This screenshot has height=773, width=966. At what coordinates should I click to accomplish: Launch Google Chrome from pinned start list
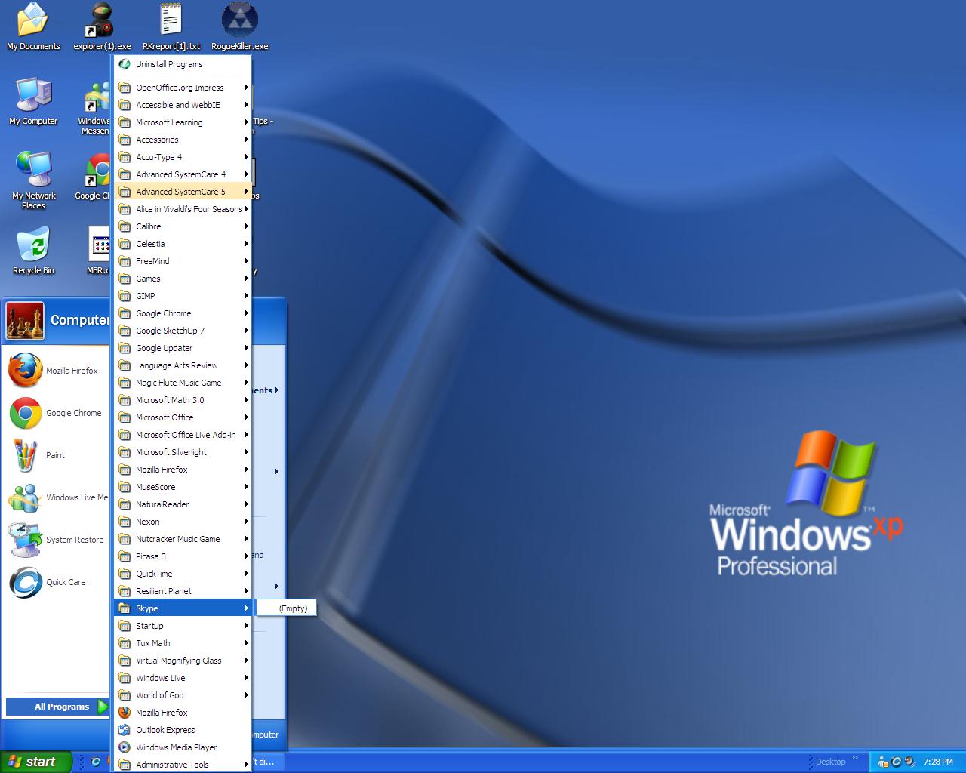pyautogui.click(x=57, y=413)
